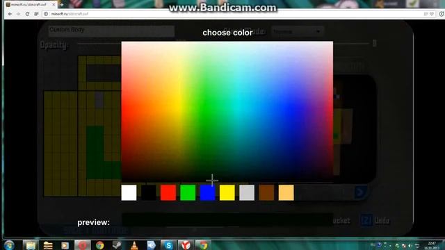Open the Windows Start menu
The image size is (445, 250).
coord(9,245)
